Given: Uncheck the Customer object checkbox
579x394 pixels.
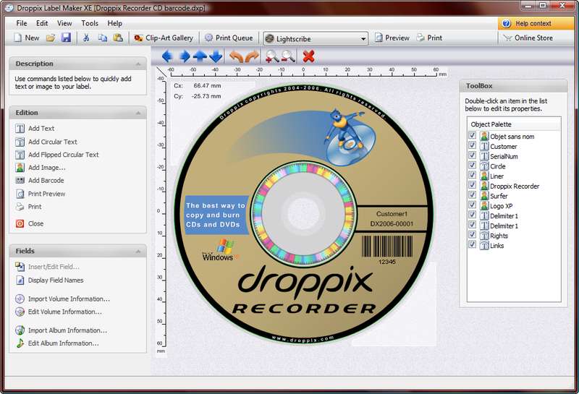Looking at the screenshot, I should pyautogui.click(x=472, y=145).
